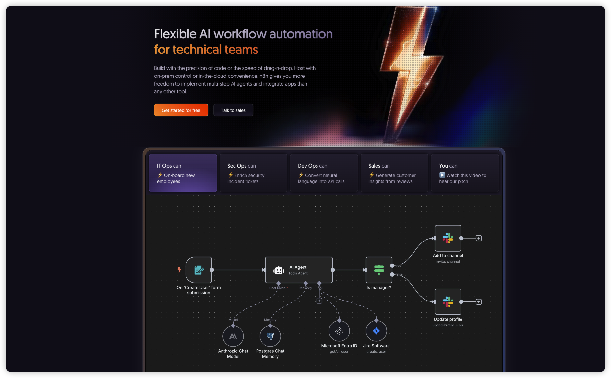Click the 'updateProfile: user' text

pos(448,325)
